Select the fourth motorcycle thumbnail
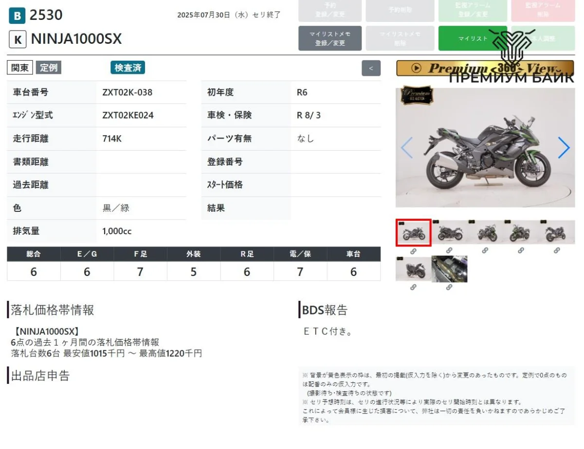Viewport: 584px width, 449px height. coord(521,232)
